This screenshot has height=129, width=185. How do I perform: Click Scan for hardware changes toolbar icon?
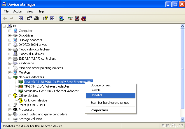61,18
